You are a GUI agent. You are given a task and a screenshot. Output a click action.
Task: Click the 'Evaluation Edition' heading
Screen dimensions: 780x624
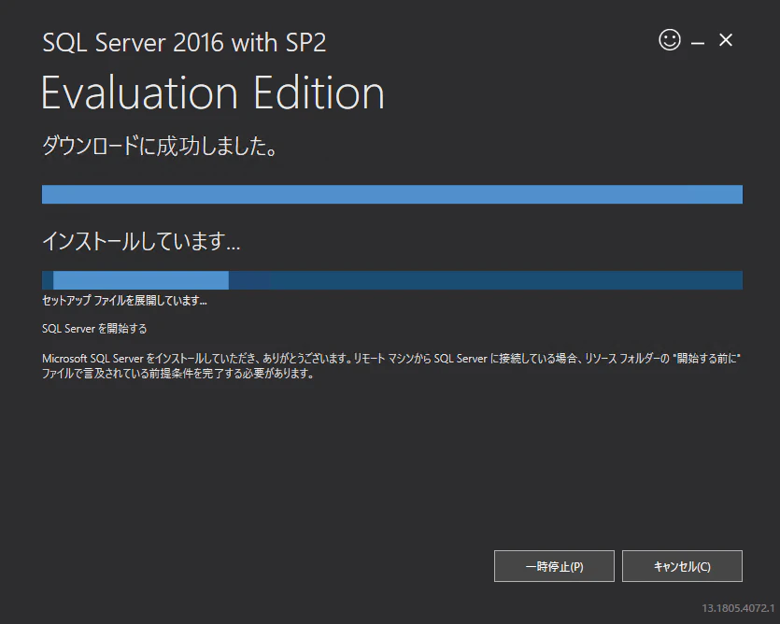point(213,93)
